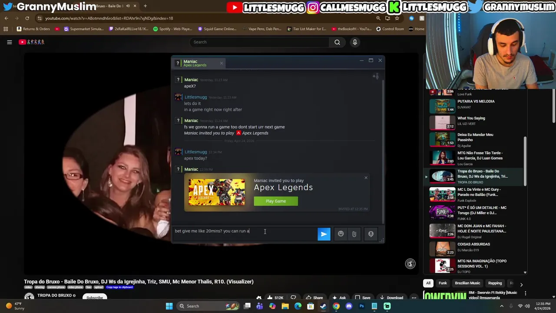Select the Rapping filter chip
This screenshot has width=556, height=313.
(495, 283)
